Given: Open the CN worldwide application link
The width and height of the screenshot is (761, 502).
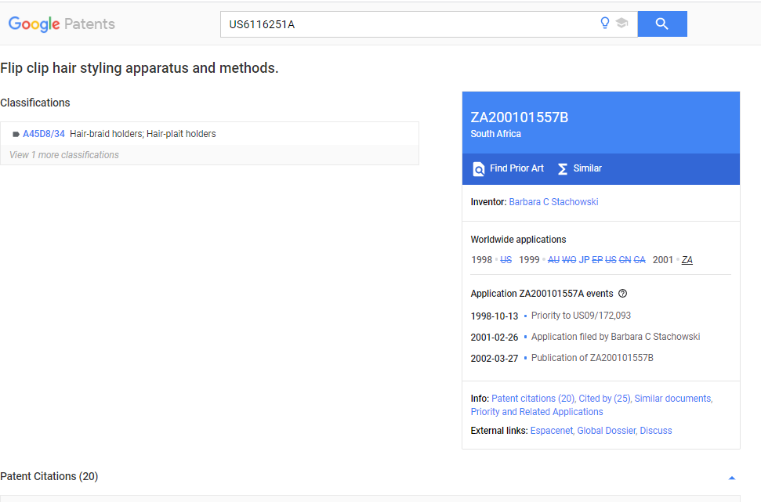Looking at the screenshot, I should click(625, 260).
